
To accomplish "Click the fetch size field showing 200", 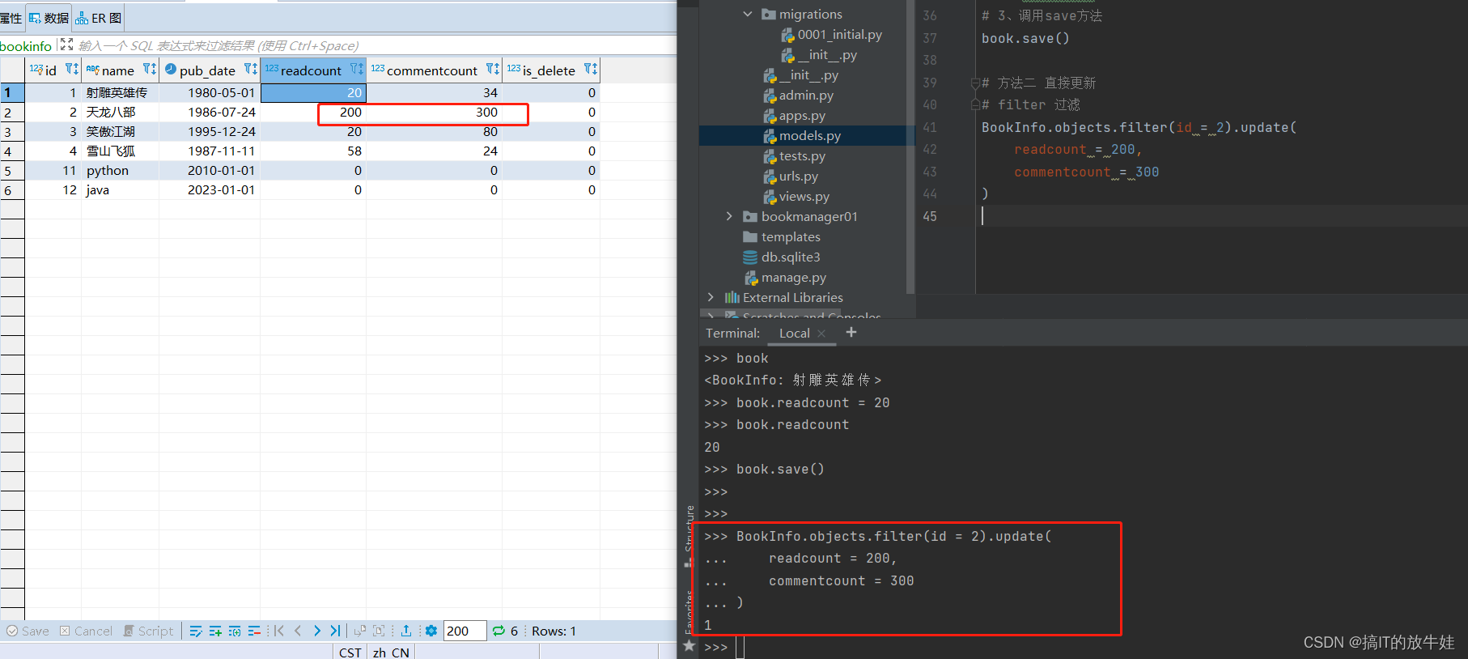I will tap(465, 631).
